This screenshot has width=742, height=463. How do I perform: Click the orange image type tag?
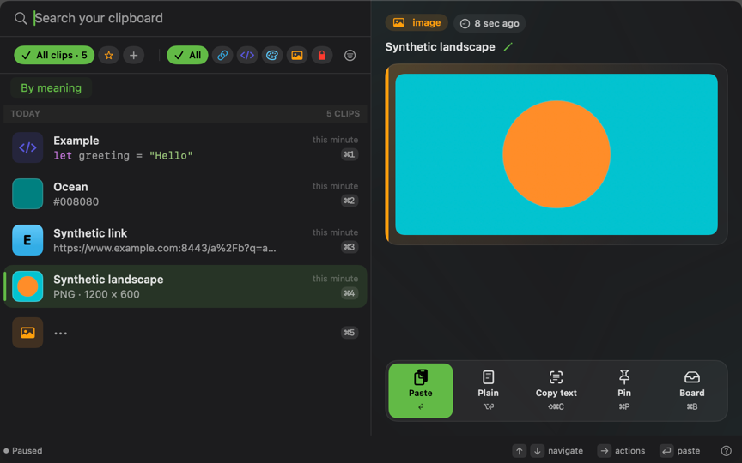[x=417, y=22]
